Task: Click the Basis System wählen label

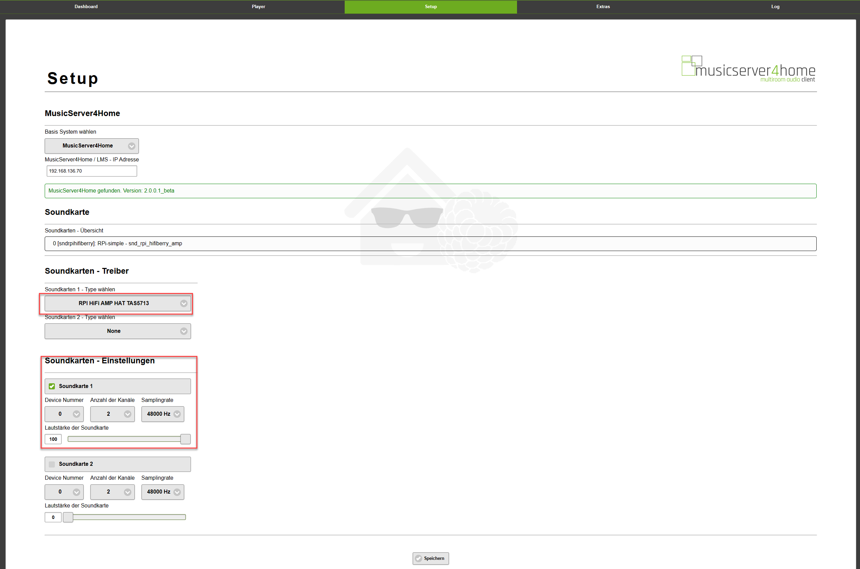Action: 70,132
